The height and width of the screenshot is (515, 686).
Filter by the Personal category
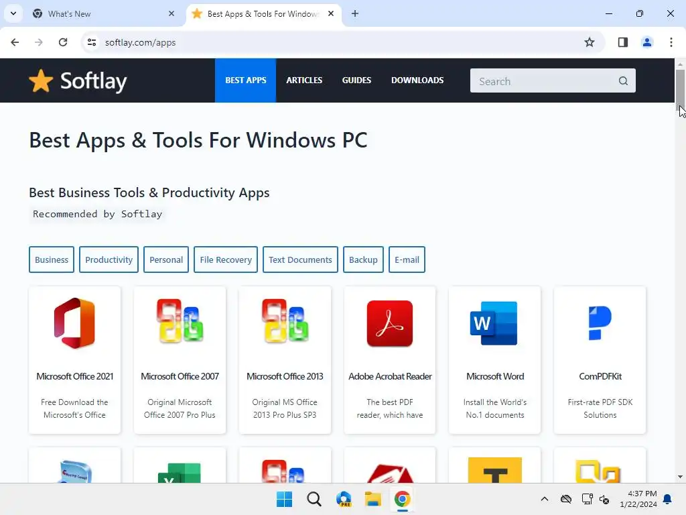click(x=166, y=260)
